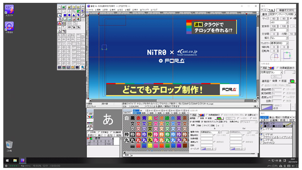The image size is (302, 170).
Task: Open File Explorer from the taskbar
Action: [x=15, y=161]
